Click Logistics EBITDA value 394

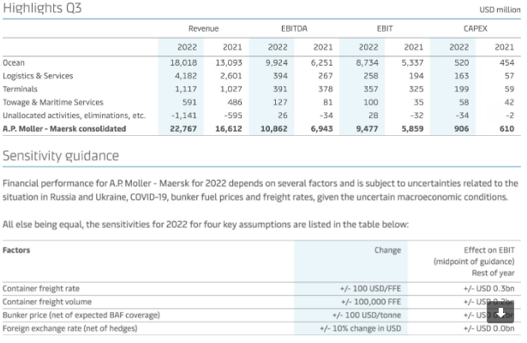click(280, 76)
